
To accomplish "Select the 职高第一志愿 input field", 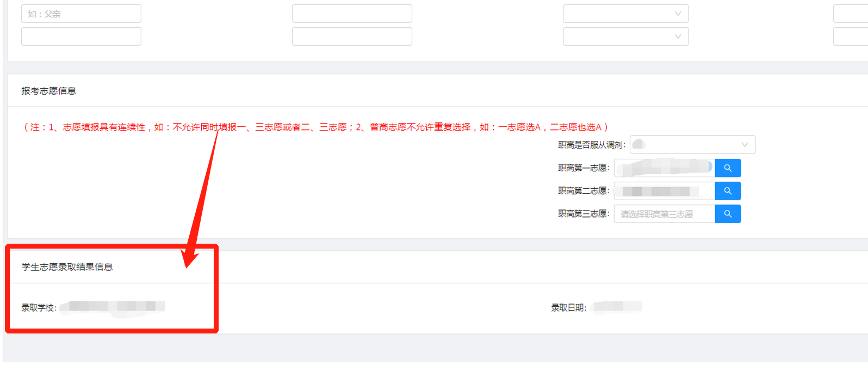I will pyautogui.click(x=665, y=168).
